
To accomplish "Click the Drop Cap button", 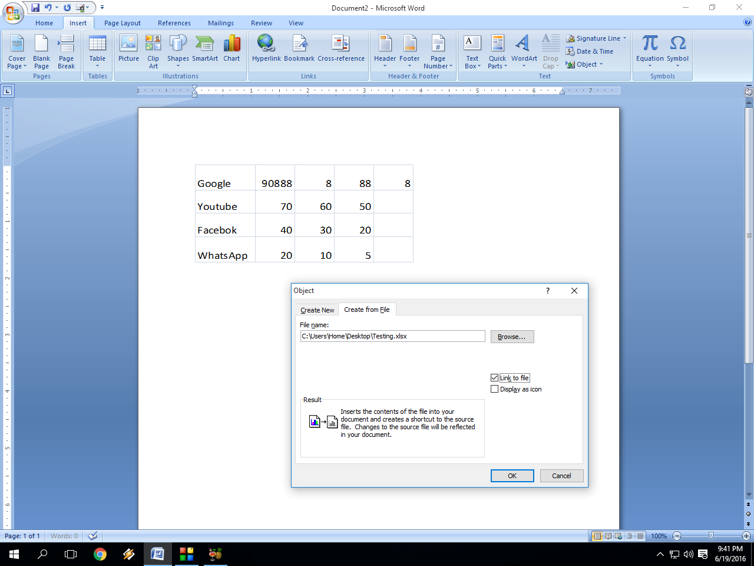I will (550, 52).
